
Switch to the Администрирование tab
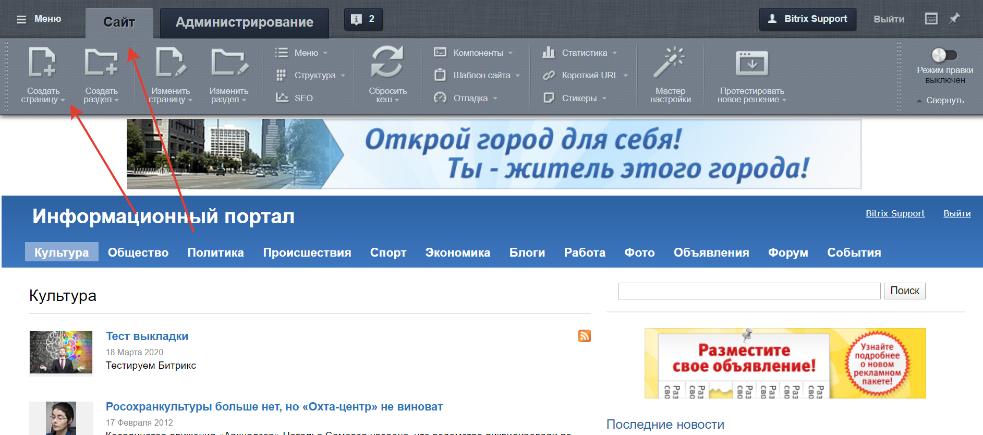coord(245,22)
